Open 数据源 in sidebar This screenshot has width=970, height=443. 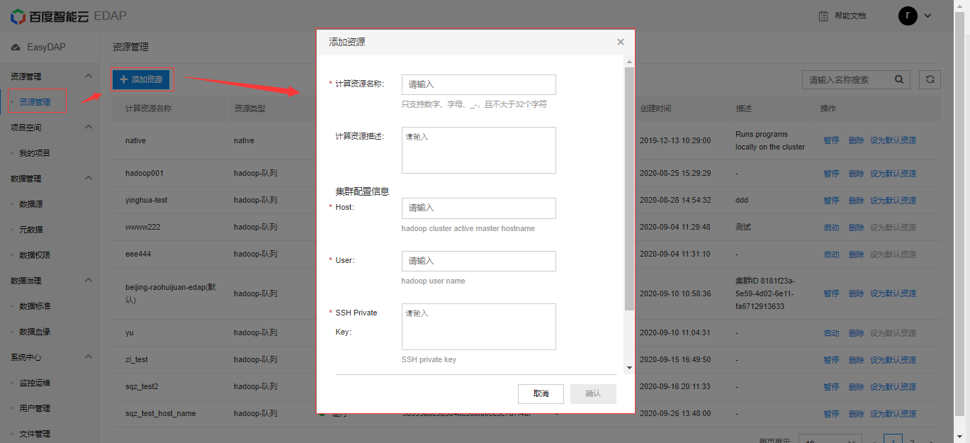click(x=30, y=204)
